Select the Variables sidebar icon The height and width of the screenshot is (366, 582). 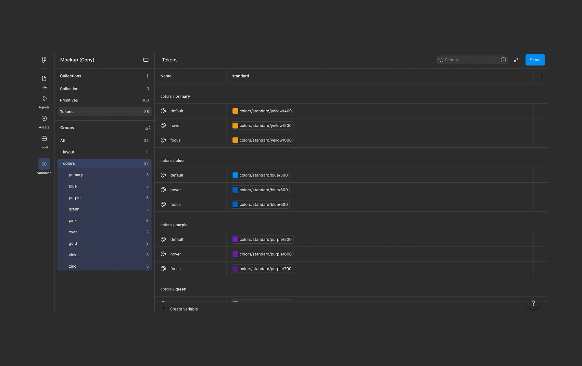click(x=44, y=164)
